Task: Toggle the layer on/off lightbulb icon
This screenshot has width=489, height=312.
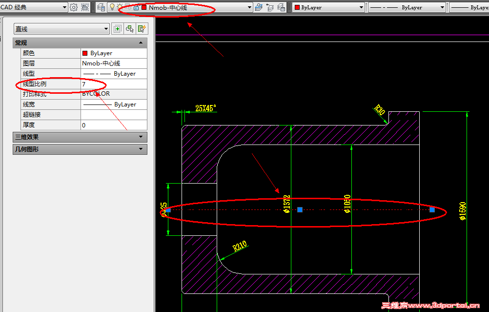Action: click(x=112, y=7)
